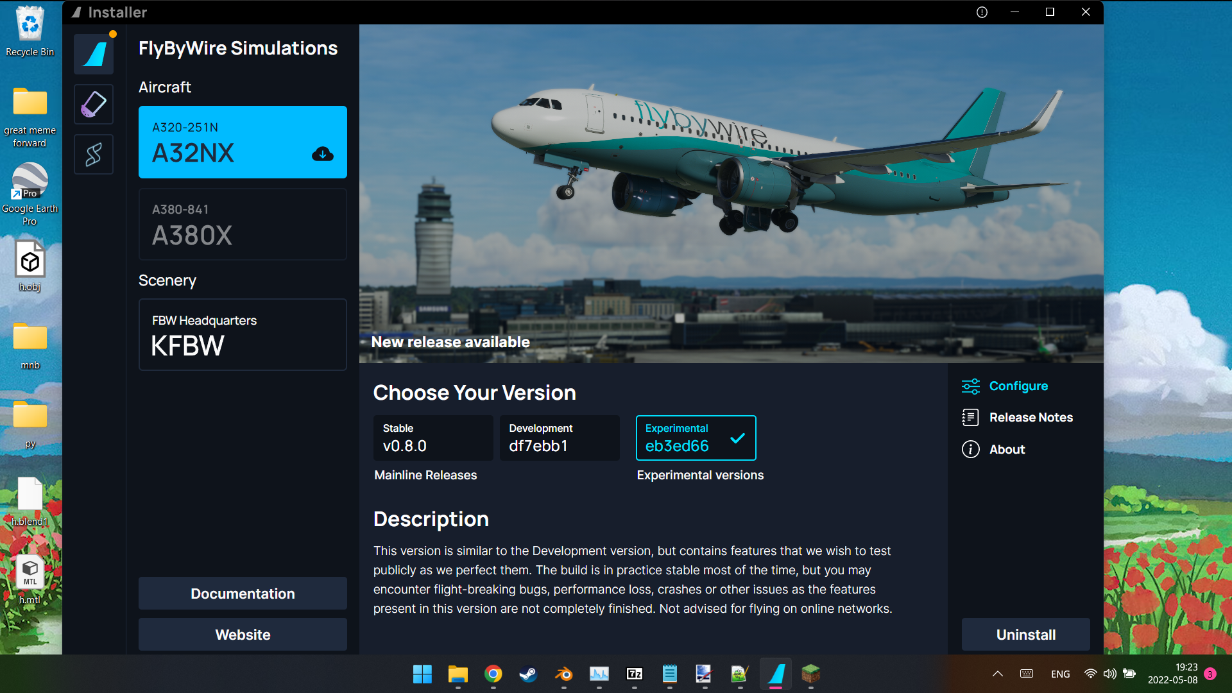Image resolution: width=1232 pixels, height=693 pixels.
Task: Select the Stable v0.8.0 version
Action: [x=433, y=438]
